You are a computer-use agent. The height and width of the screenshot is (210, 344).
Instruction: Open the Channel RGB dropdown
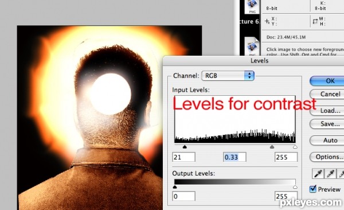coord(228,76)
